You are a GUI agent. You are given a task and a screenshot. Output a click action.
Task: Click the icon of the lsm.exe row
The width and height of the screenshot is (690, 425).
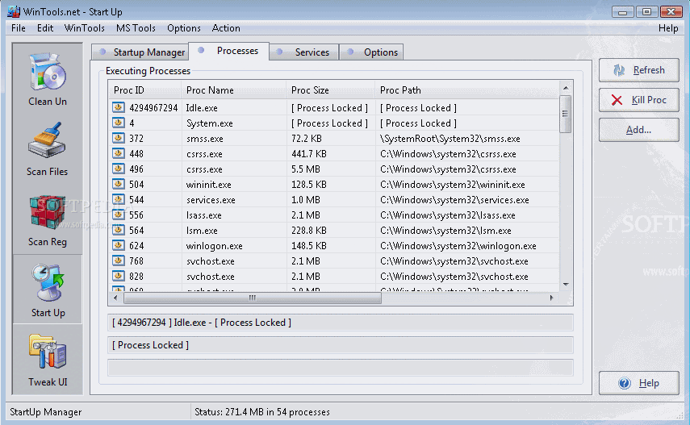coord(119,230)
